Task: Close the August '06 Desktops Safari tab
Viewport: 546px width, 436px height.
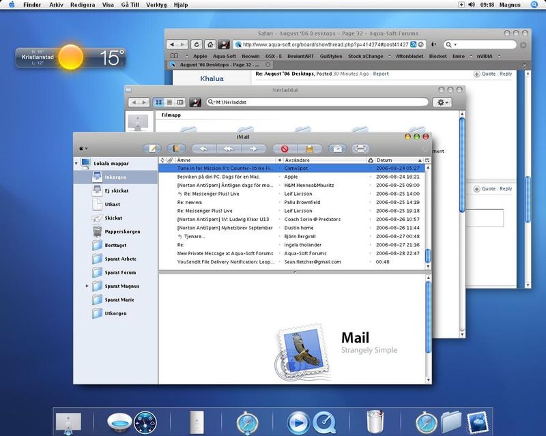Action: (x=268, y=64)
